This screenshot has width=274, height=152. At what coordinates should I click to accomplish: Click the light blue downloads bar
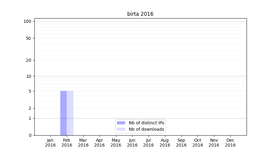coord(70,113)
